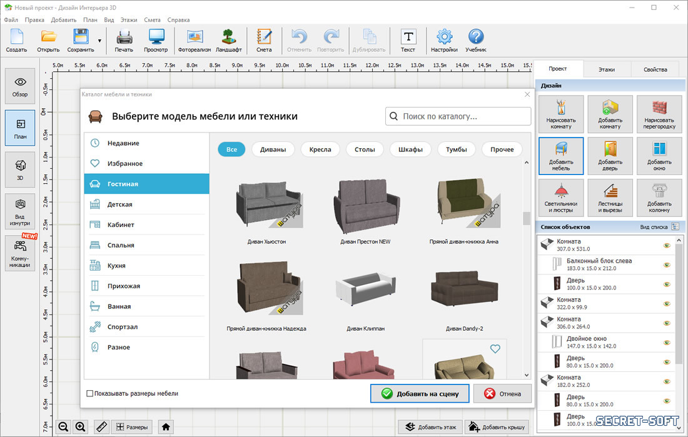Screen dimensions: 688x437
Task: Select Нарисовать комнату in Дизайн panel
Action: 561,114
